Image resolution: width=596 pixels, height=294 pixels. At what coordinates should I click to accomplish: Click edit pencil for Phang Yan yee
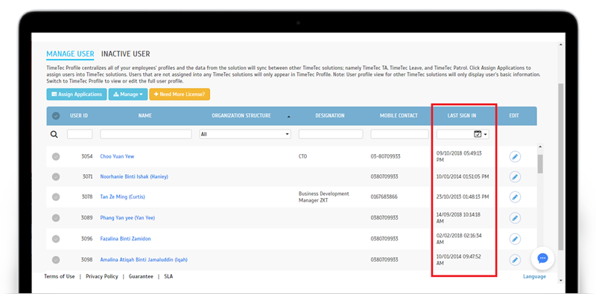point(515,218)
